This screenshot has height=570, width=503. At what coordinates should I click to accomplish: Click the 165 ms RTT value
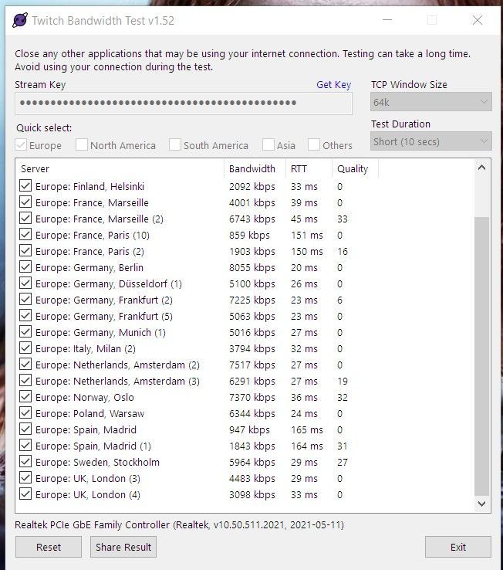(306, 429)
